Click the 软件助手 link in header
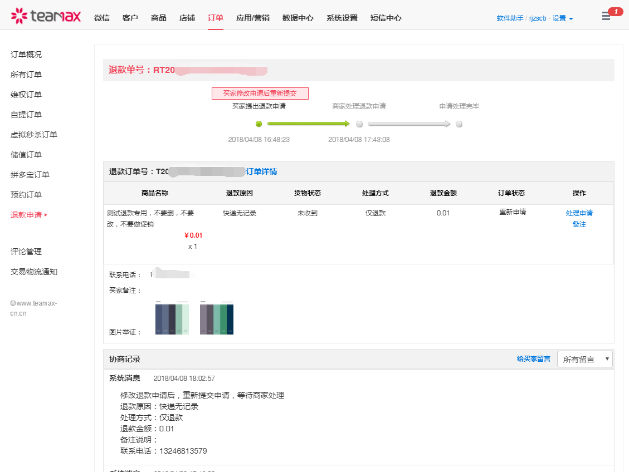The image size is (629, 472). click(510, 18)
